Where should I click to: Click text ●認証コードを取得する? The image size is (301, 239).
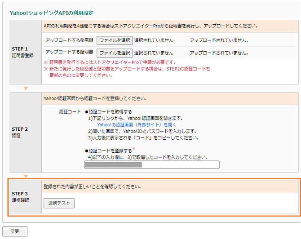tap(108, 112)
